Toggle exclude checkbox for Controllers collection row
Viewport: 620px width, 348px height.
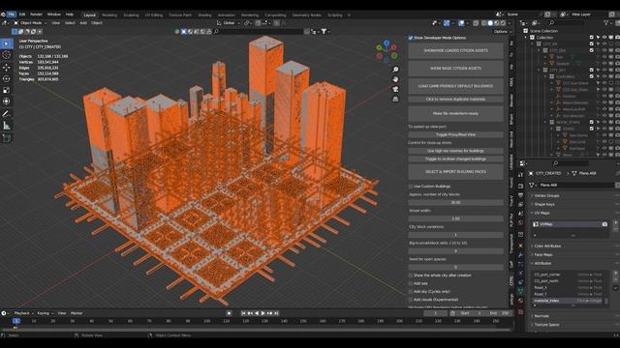coord(592,76)
